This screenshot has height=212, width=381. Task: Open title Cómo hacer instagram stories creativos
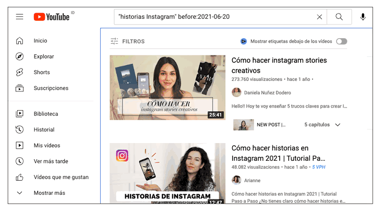point(279,65)
